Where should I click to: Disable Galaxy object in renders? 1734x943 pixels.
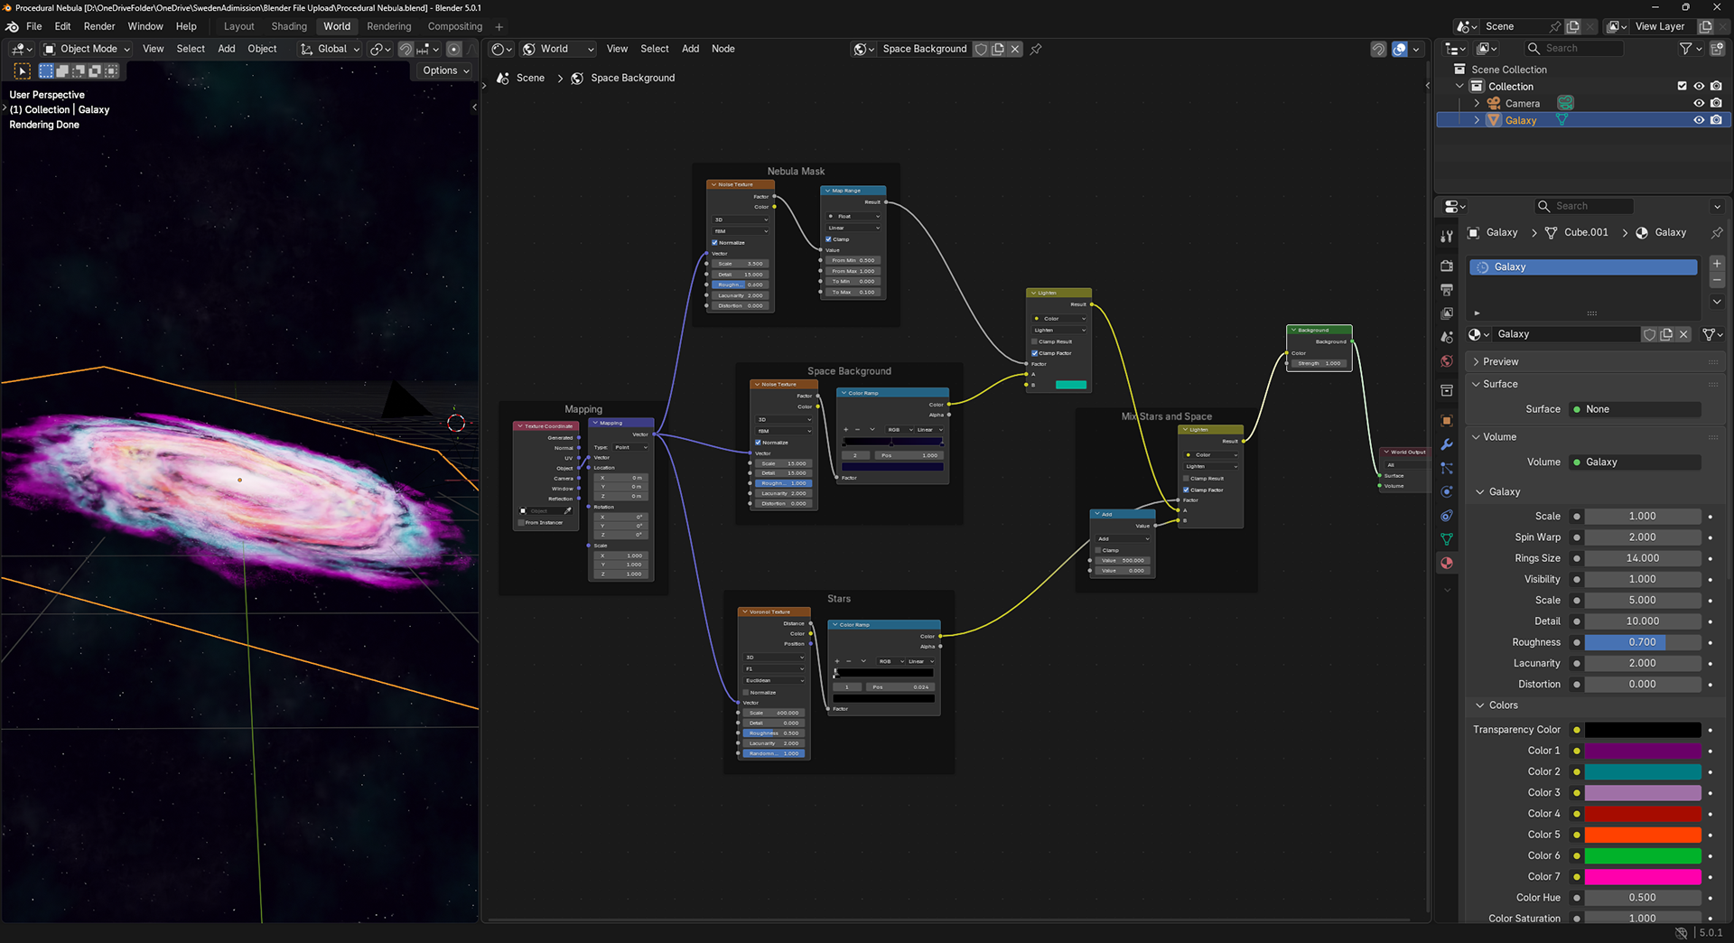click(1716, 120)
